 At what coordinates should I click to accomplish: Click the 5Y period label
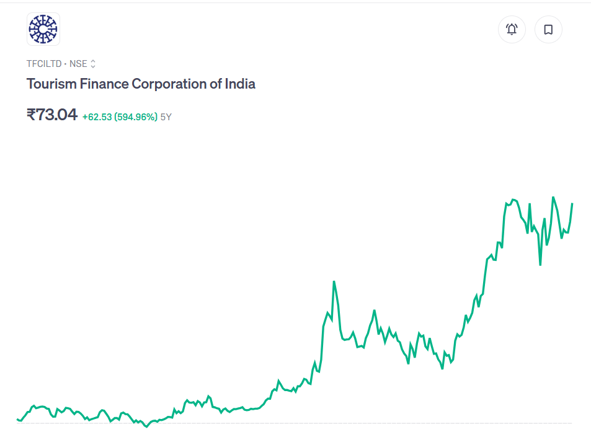(166, 117)
